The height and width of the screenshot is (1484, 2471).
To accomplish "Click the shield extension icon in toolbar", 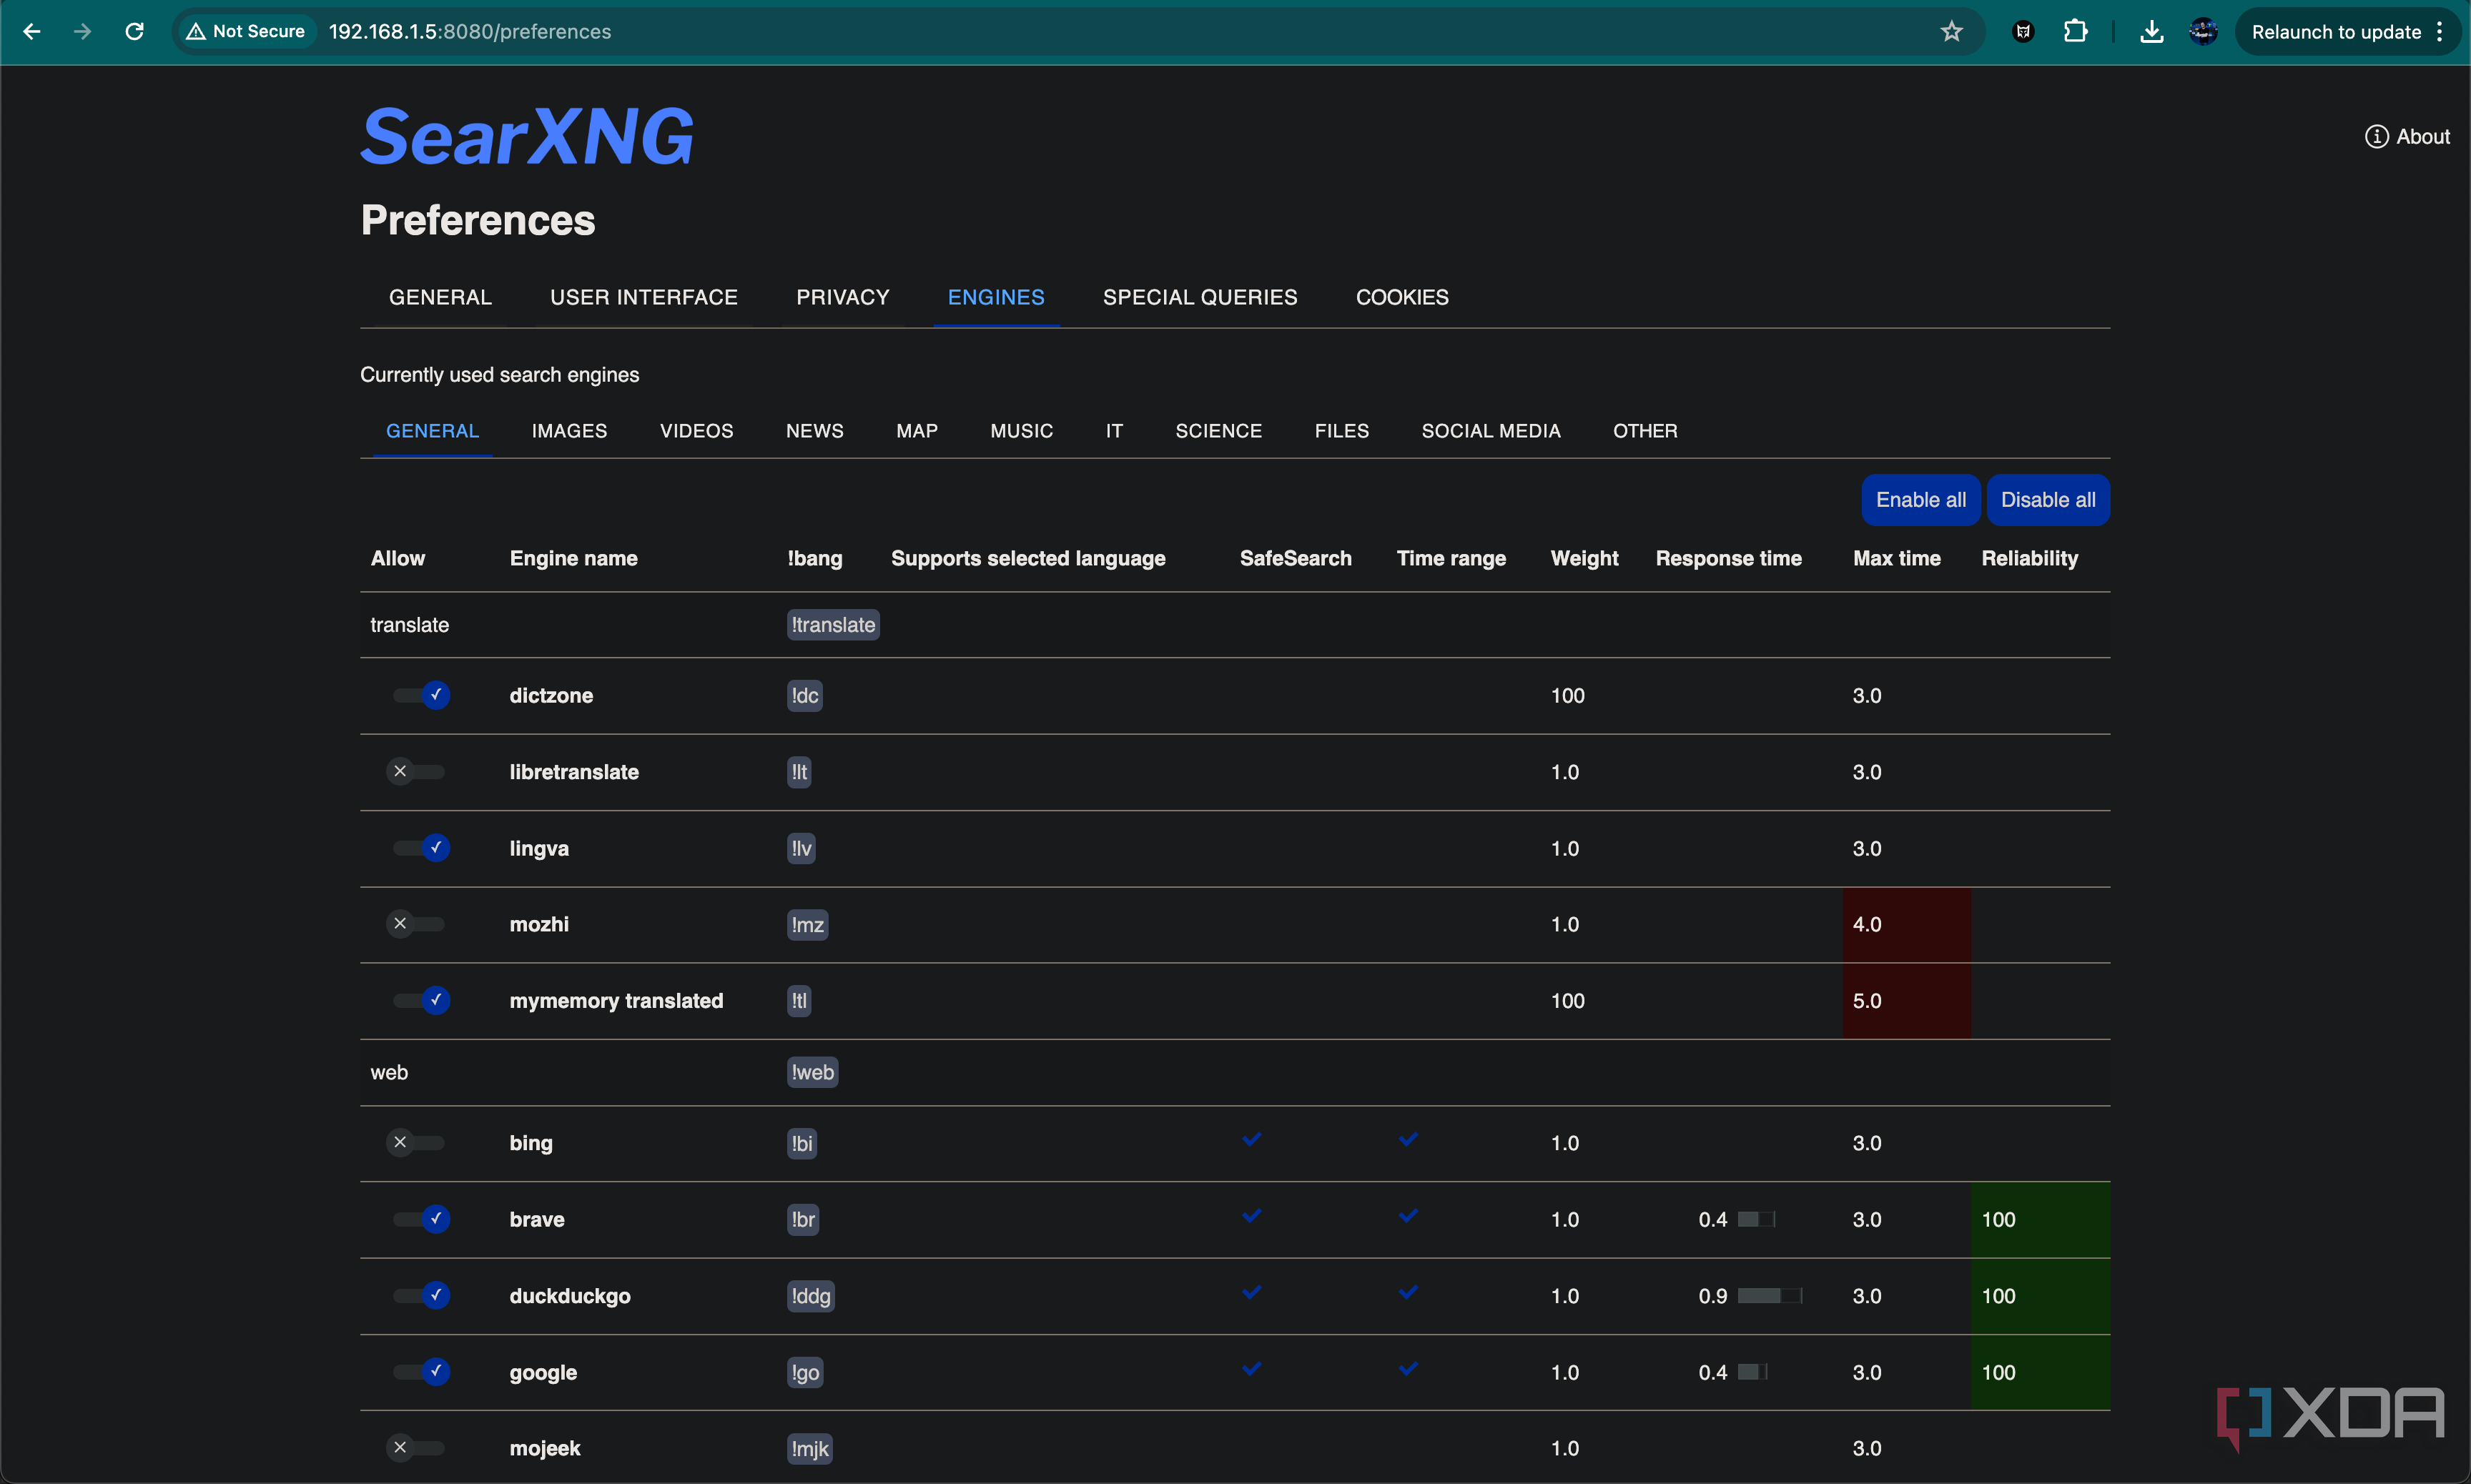I will (2023, 32).
